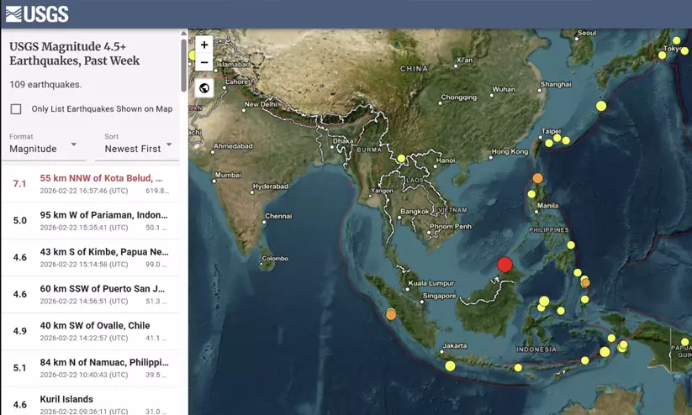Click the yellow earthquake marker near Jakarta
The image size is (692, 415).
click(450, 365)
